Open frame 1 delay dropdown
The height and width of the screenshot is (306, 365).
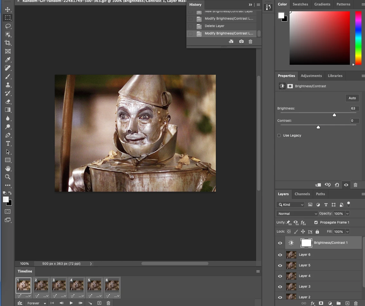[28, 296]
